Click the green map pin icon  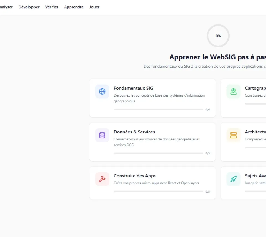click(233, 91)
